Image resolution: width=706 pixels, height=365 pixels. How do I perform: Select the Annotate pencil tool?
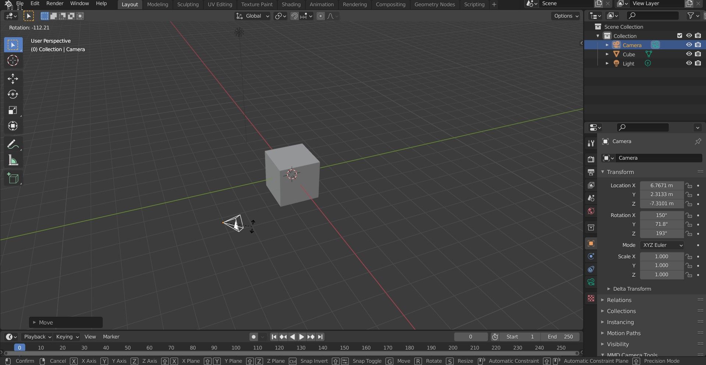[x=13, y=144]
